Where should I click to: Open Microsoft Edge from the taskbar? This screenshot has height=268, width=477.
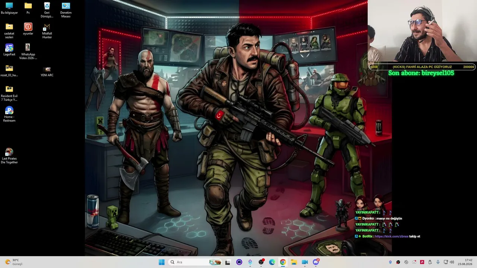pos(272,262)
